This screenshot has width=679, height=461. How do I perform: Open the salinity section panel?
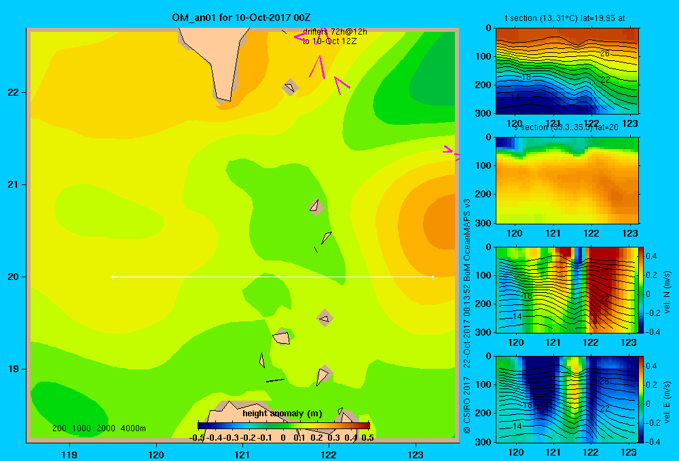[x=567, y=180]
